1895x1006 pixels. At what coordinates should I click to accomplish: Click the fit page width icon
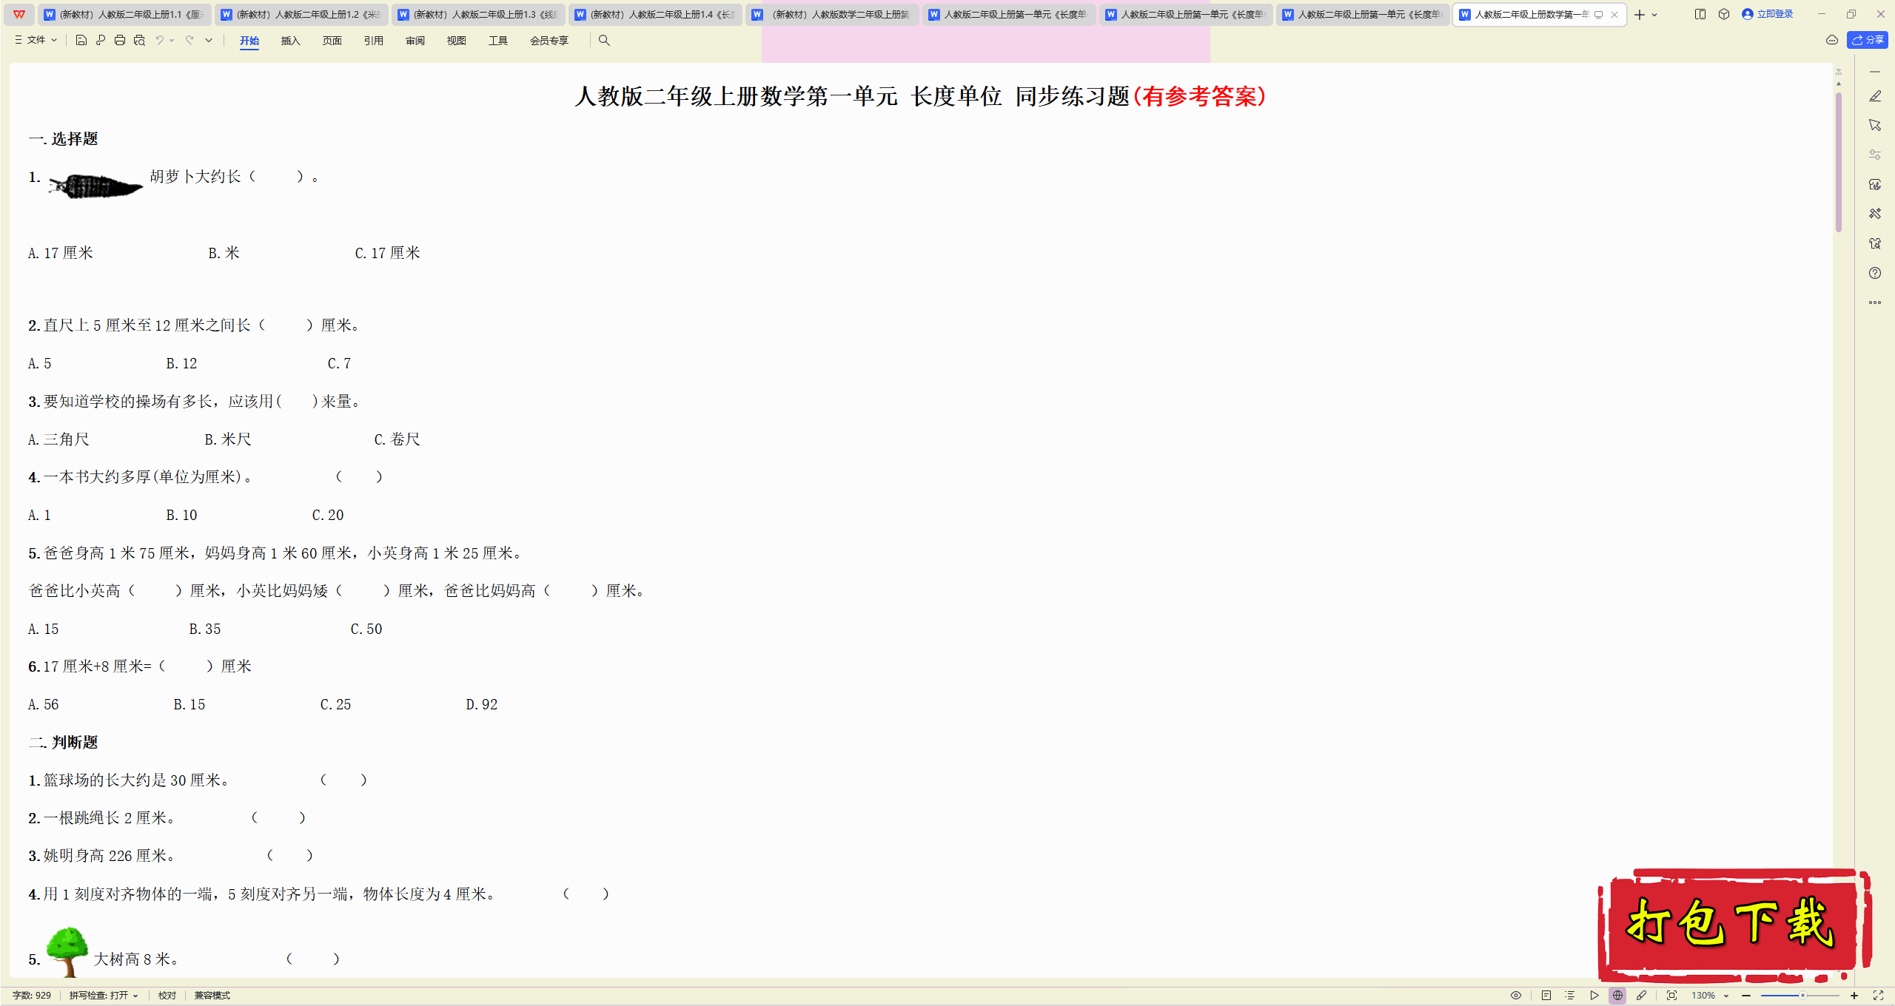(1671, 996)
